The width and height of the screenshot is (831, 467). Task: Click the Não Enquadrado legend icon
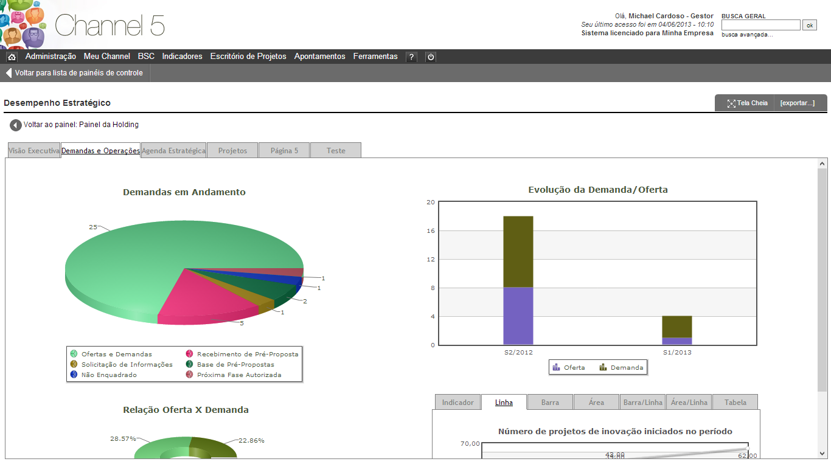(74, 375)
